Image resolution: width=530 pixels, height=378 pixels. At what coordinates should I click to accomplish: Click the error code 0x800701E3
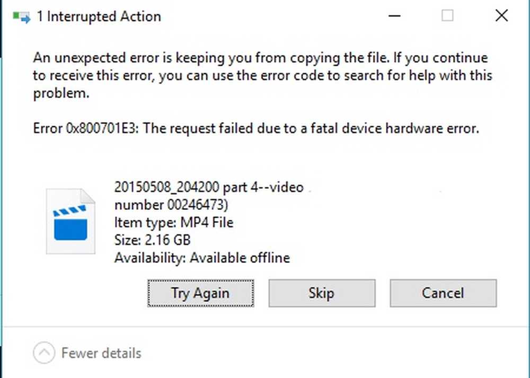pos(101,128)
